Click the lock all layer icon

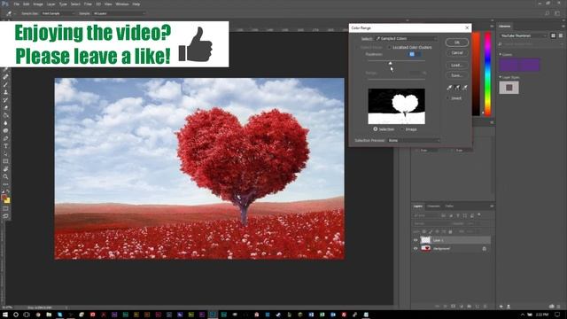point(451,231)
